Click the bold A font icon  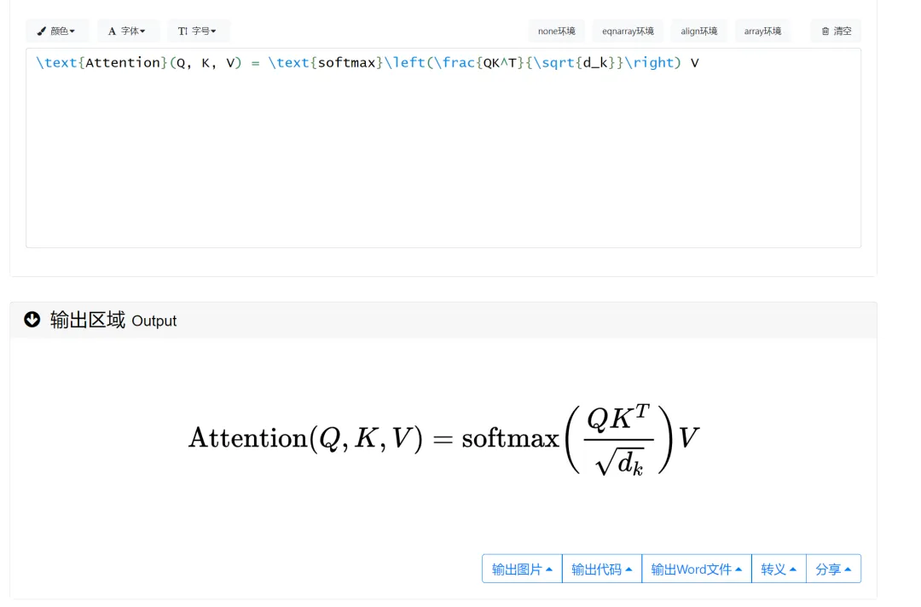coord(112,32)
